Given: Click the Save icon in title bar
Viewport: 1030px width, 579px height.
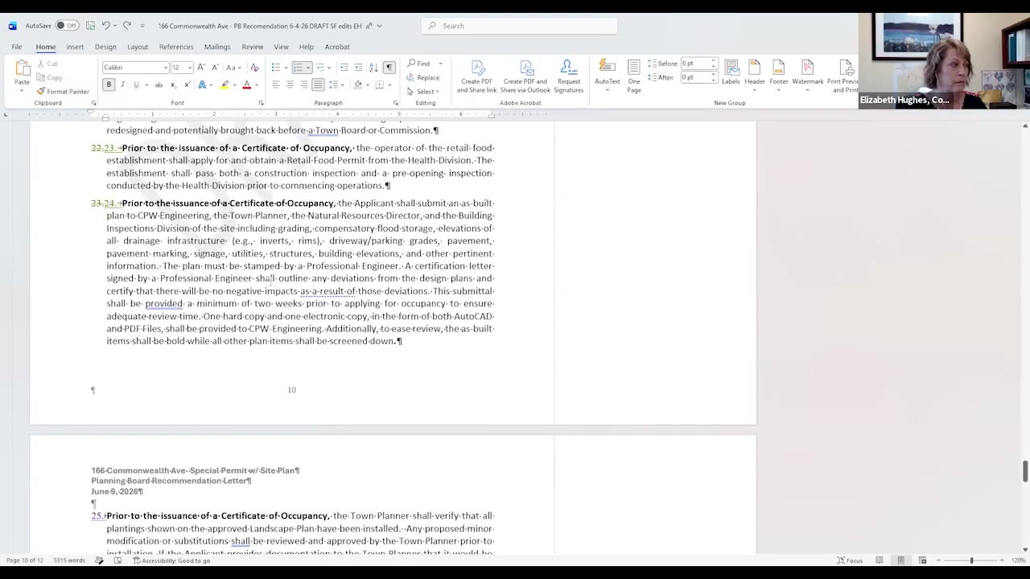Looking at the screenshot, I should 91,26.
